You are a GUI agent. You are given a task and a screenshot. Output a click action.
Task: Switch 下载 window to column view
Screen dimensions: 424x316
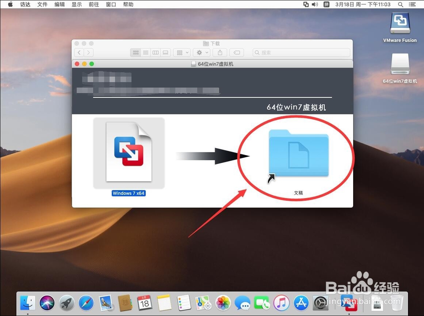tap(156, 53)
